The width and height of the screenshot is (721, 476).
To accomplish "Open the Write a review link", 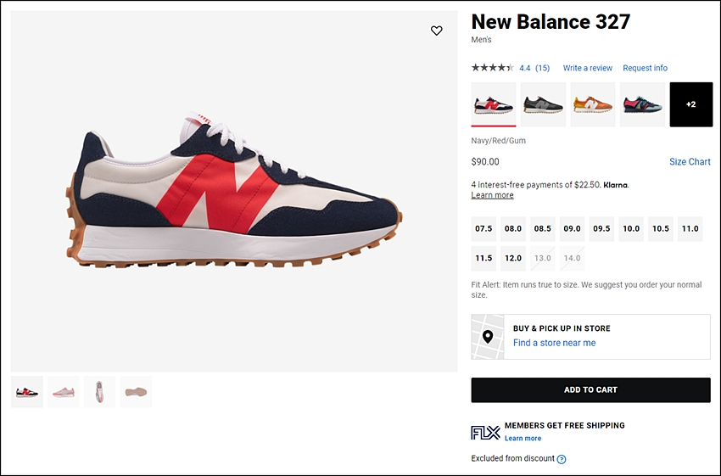I will (588, 68).
